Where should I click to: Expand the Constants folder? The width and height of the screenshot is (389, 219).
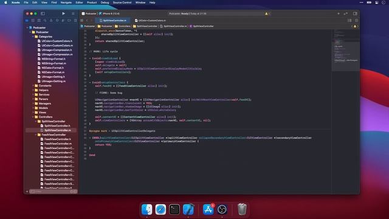(33, 86)
